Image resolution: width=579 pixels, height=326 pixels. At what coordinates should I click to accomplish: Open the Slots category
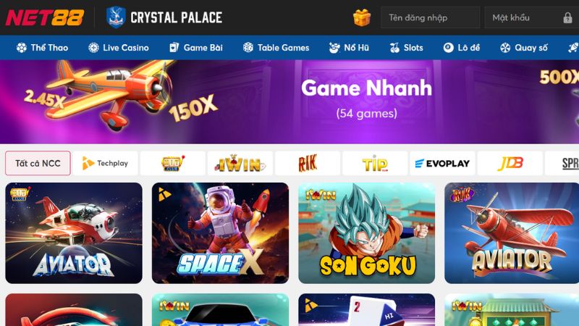tap(406, 48)
